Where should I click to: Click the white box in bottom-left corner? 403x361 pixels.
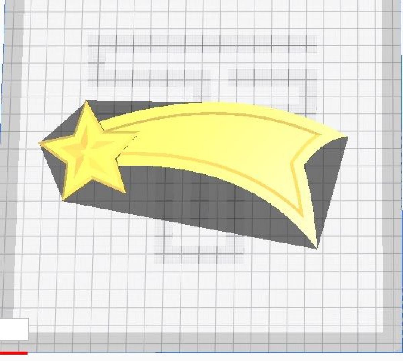point(14,329)
